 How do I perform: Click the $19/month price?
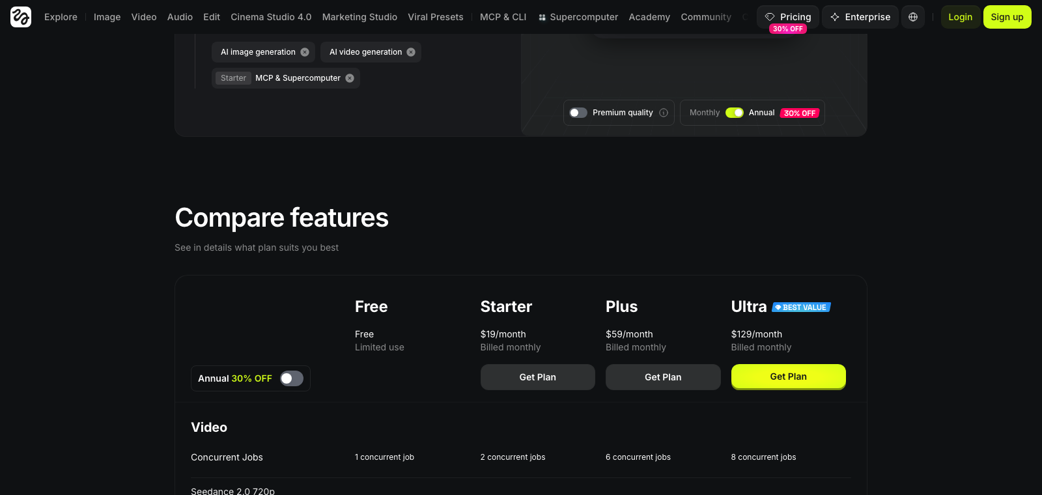click(x=503, y=334)
